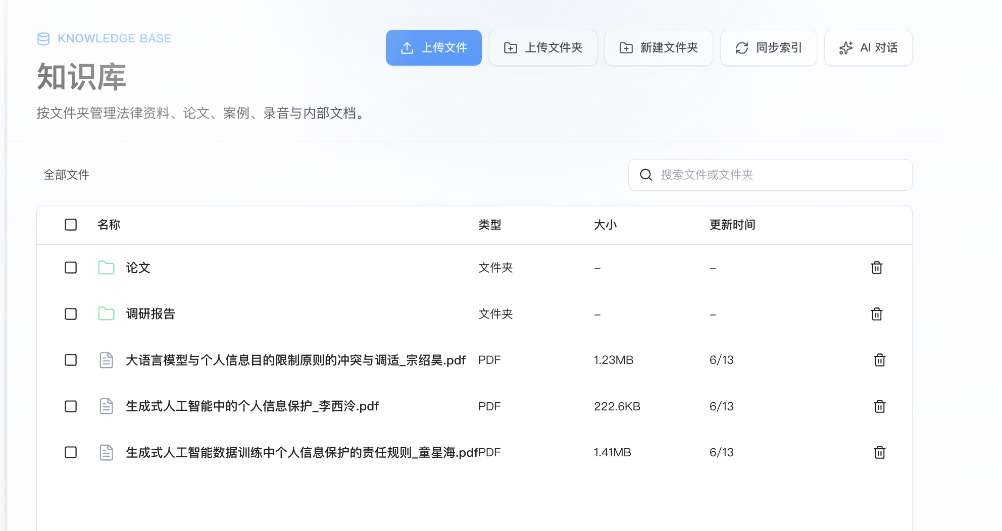Open 大语言模型与个人信息目的限制原则 PDF file name
Viewport: 1002px width, 531px height.
[295, 360]
